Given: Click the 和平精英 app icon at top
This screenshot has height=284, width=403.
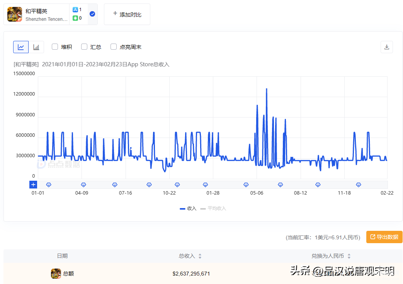Looking at the screenshot, I should (x=15, y=14).
